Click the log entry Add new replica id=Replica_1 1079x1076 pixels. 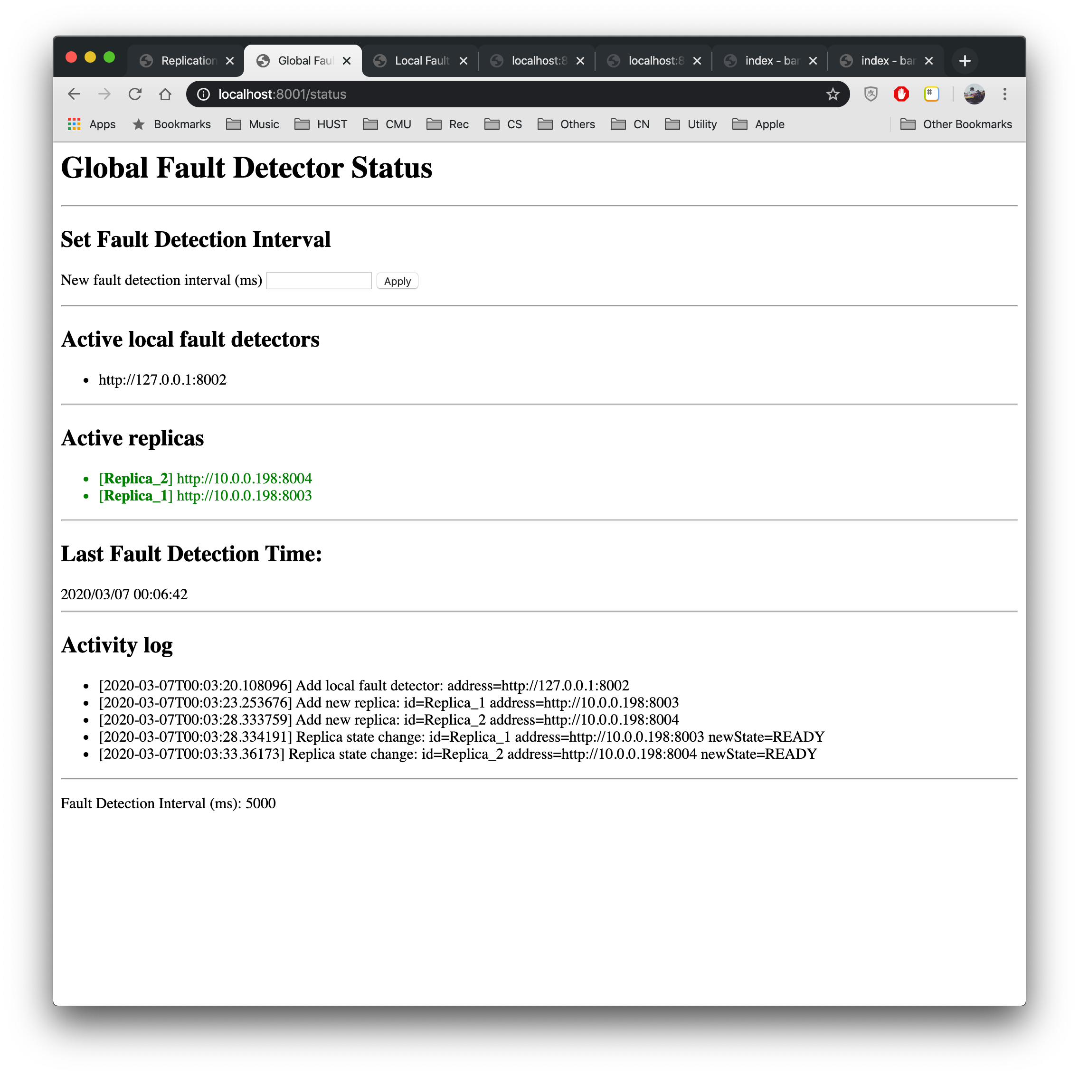click(x=388, y=703)
